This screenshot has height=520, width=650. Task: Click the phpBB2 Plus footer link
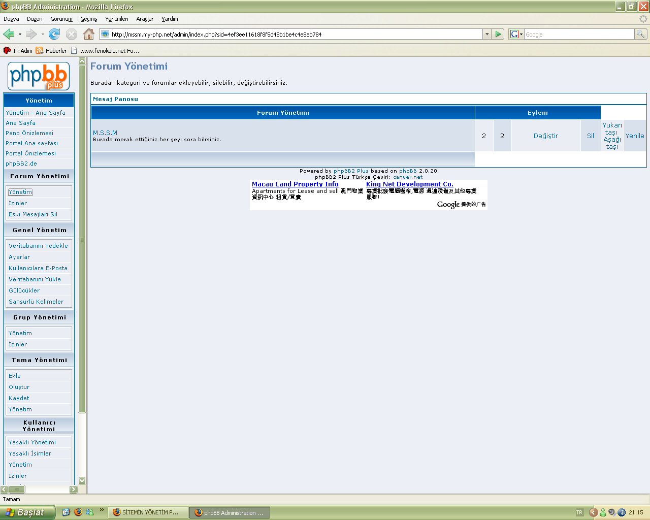[351, 171]
